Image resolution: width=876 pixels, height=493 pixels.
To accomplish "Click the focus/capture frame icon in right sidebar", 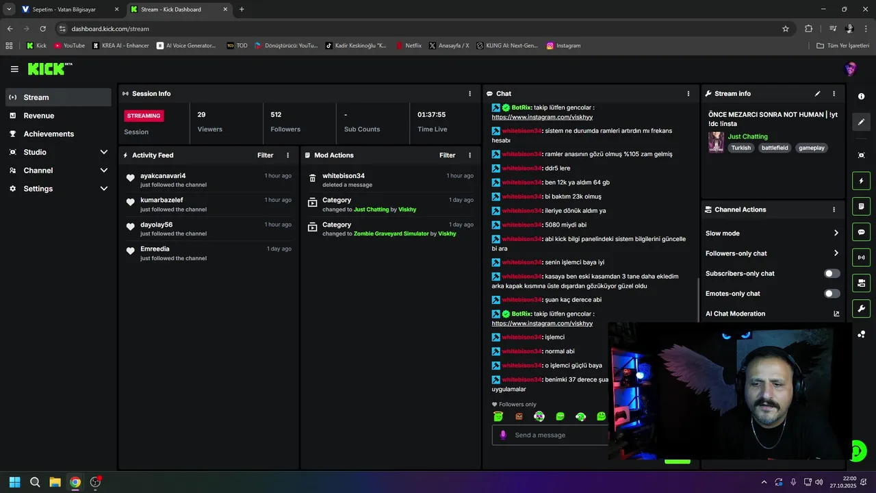I will click(x=861, y=155).
